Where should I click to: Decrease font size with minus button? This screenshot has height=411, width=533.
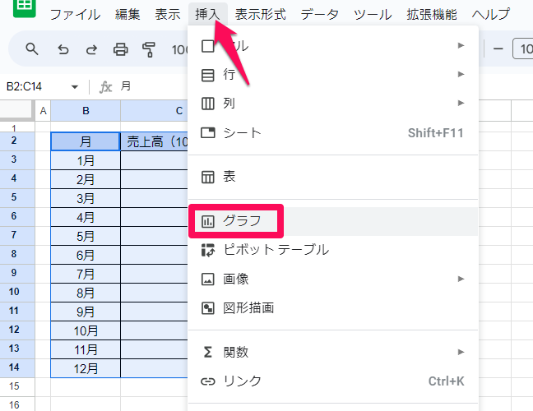tap(498, 49)
